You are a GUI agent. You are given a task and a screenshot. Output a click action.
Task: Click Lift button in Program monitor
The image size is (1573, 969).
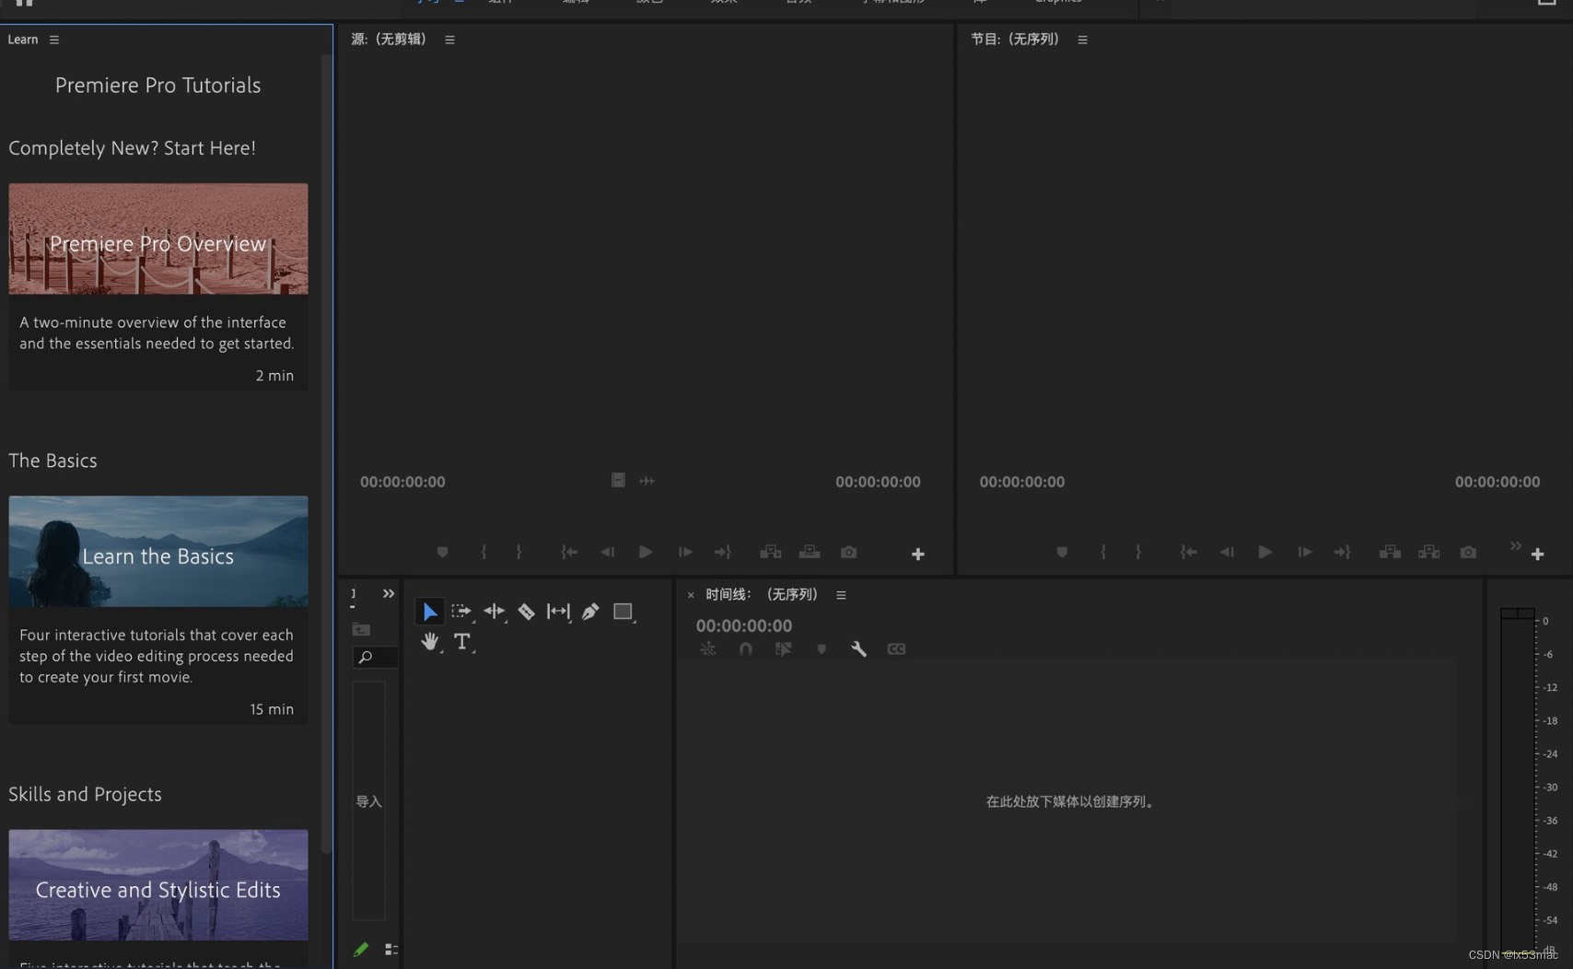(1390, 552)
